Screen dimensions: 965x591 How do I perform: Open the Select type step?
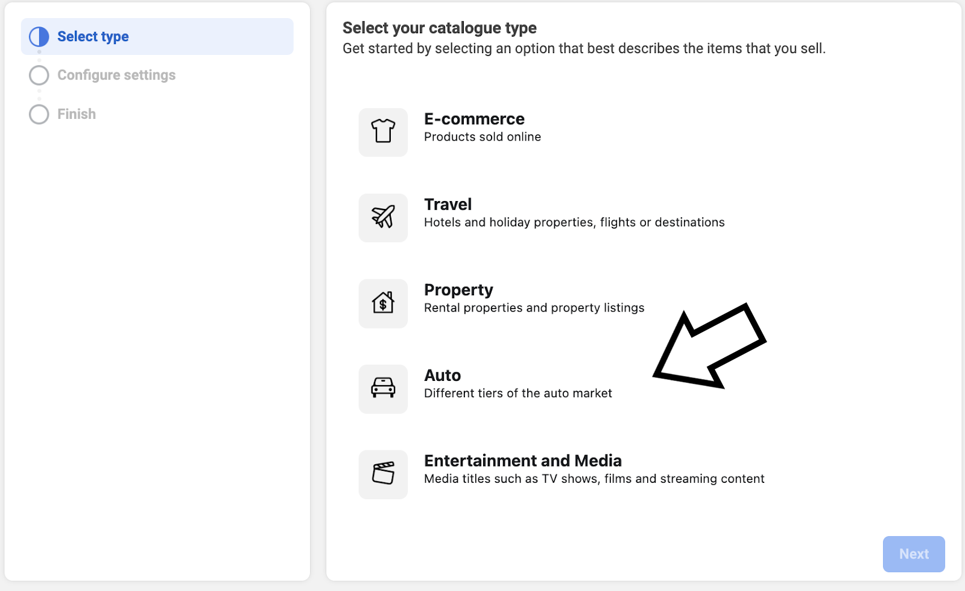point(93,36)
